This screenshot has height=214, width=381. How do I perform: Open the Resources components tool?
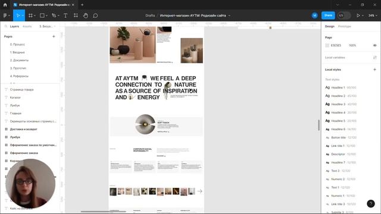coord(76,15)
